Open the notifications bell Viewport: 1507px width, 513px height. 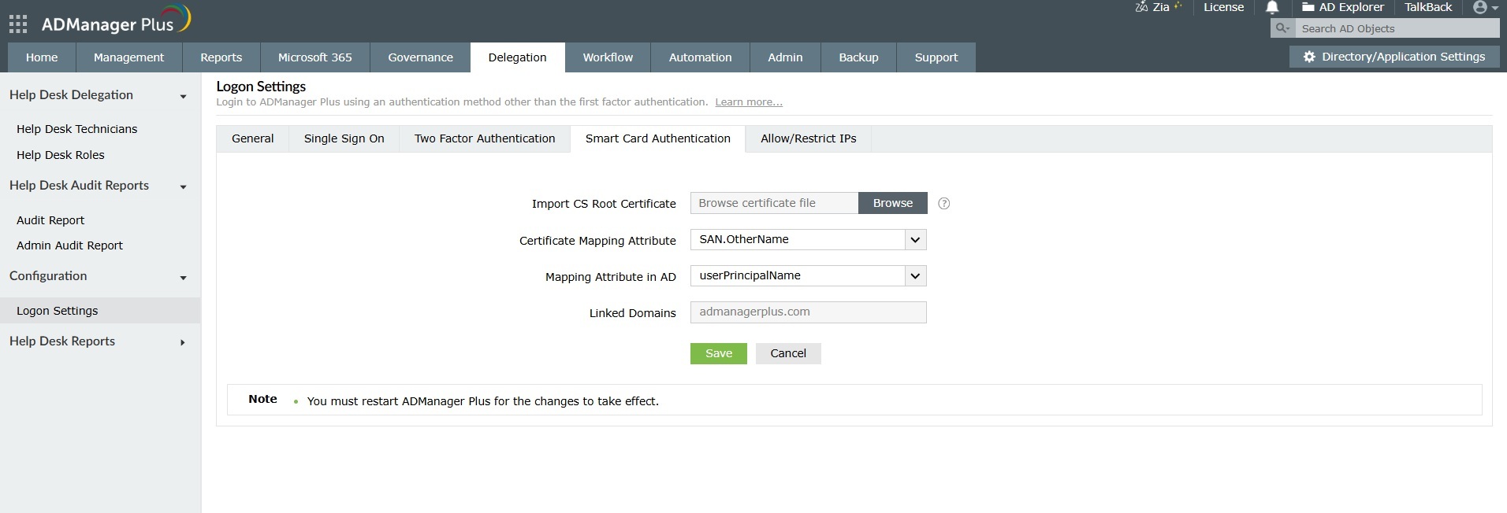coord(1272,8)
